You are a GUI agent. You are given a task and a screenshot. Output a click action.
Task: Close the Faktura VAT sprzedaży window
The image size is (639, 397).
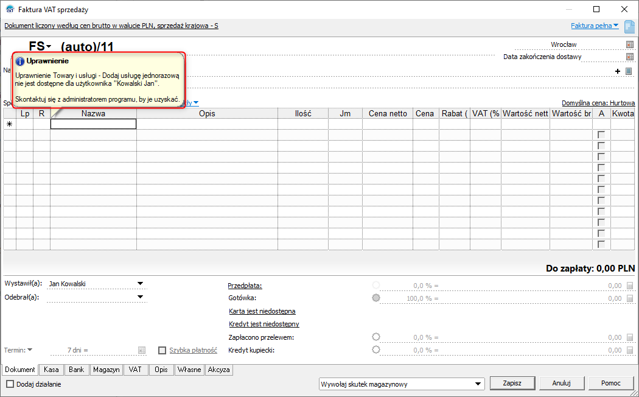(624, 9)
